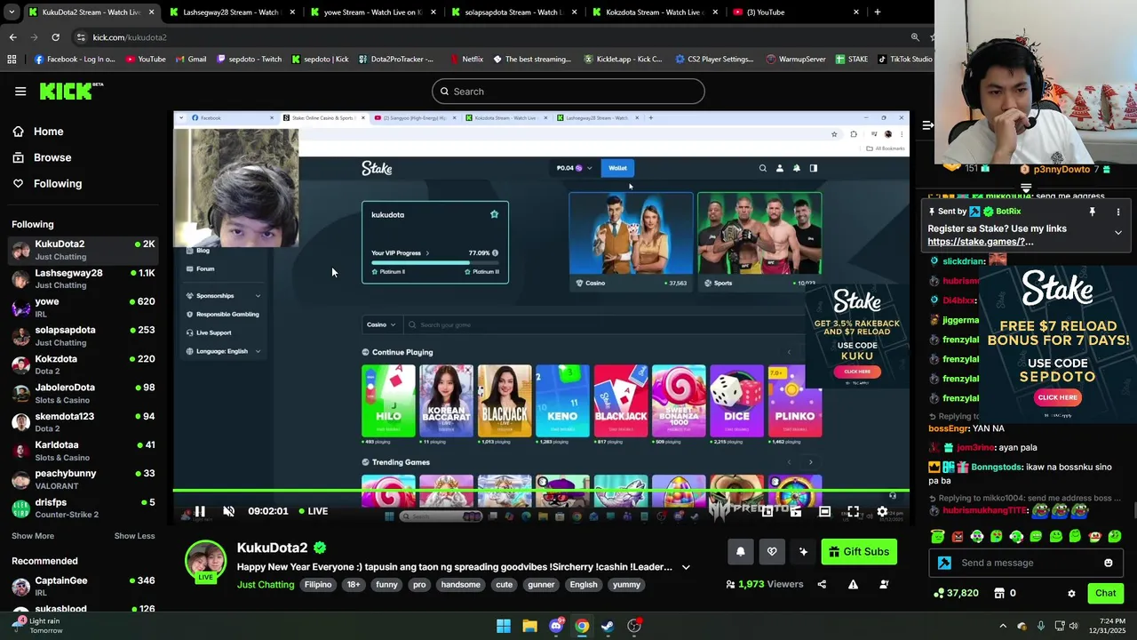Open the emoji picker in chat
Image resolution: width=1137 pixels, height=640 pixels.
click(x=1108, y=563)
